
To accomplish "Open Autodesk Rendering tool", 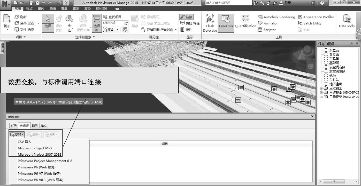I will pyautogui.click(x=276, y=17).
